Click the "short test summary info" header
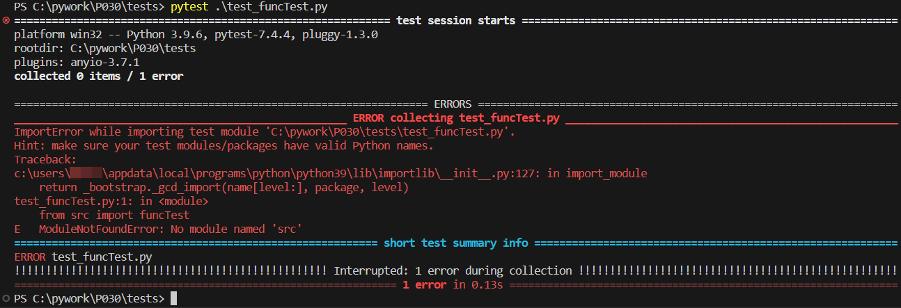901x308 pixels. pyautogui.click(x=455, y=243)
